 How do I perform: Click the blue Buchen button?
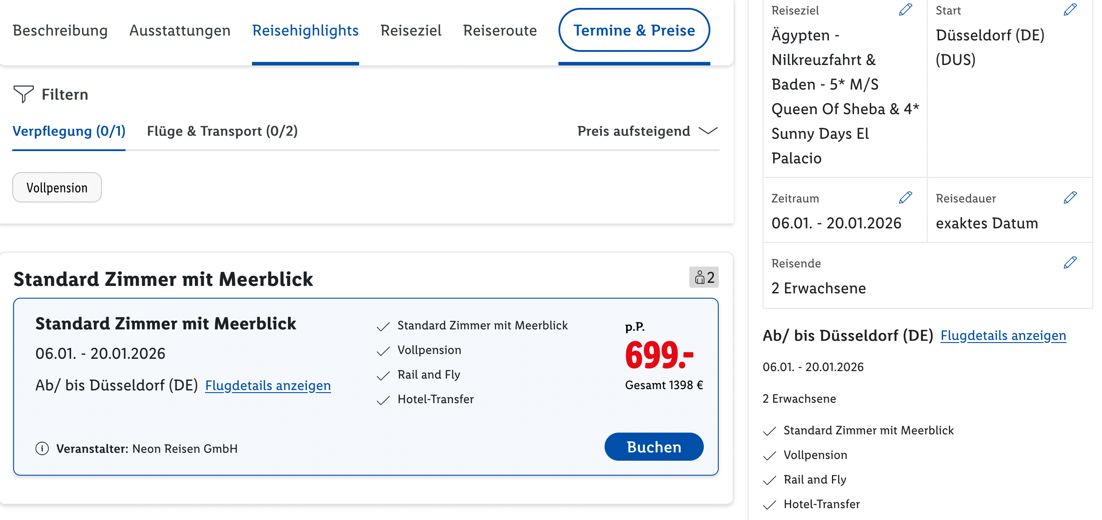tap(654, 447)
